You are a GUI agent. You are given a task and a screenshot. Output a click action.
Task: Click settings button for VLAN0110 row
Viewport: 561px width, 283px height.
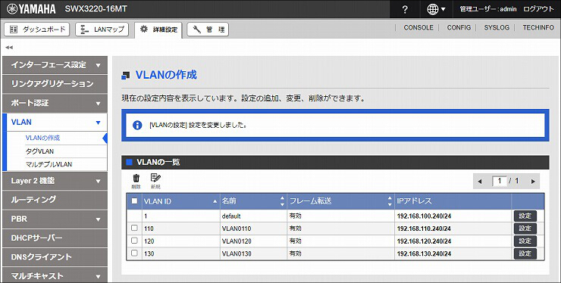(525, 229)
